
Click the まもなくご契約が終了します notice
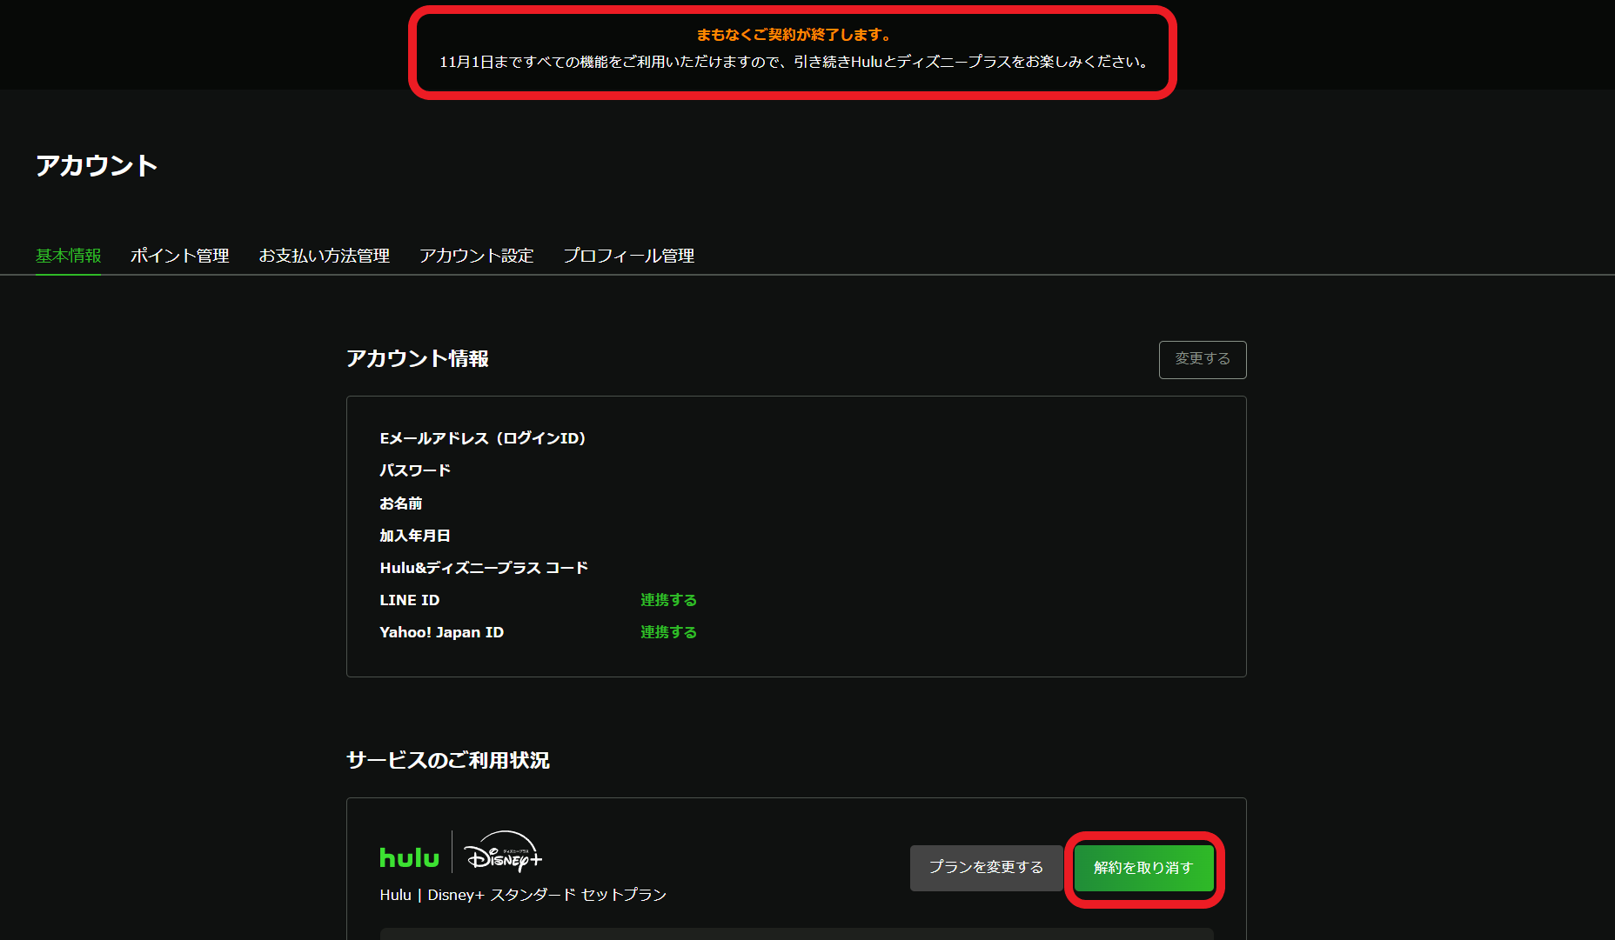pos(793,35)
